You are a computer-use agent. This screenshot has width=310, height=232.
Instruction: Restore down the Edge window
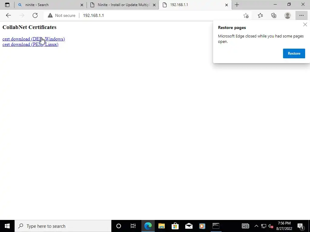pyautogui.click(x=289, y=4)
